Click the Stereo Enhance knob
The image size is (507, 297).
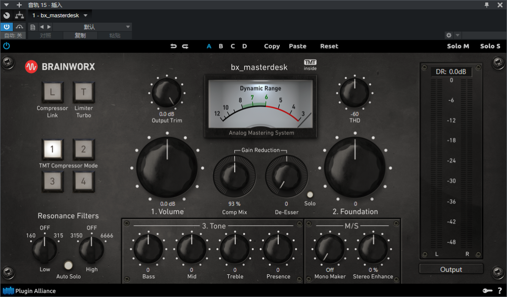[373, 249]
